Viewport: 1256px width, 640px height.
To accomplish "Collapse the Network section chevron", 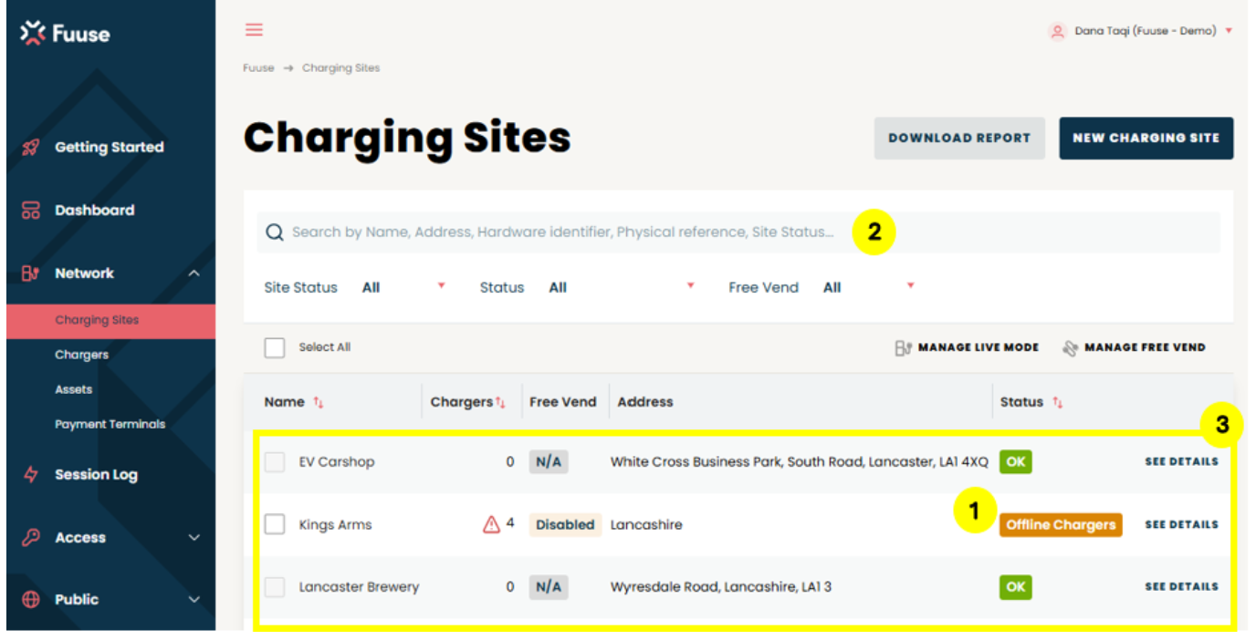I will click(x=194, y=274).
